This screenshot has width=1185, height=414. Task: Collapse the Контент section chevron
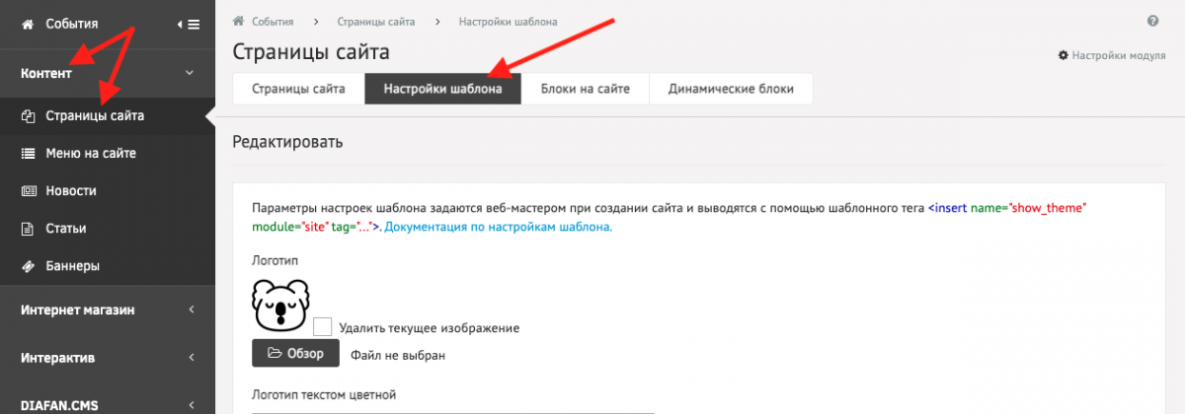point(190,73)
